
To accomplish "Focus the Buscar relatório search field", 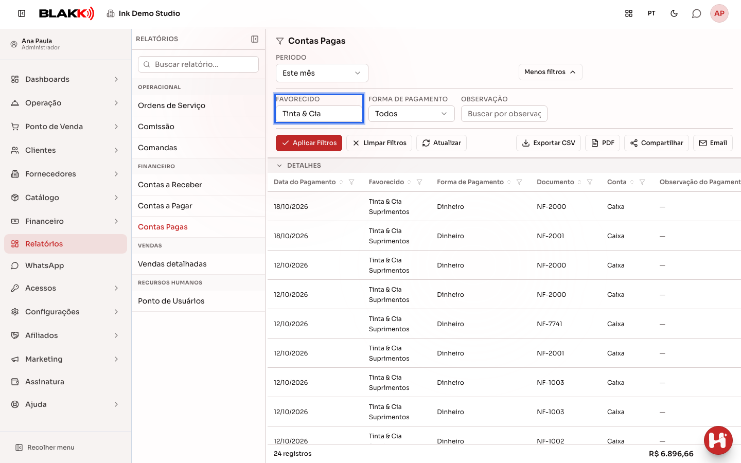I will pos(198,64).
